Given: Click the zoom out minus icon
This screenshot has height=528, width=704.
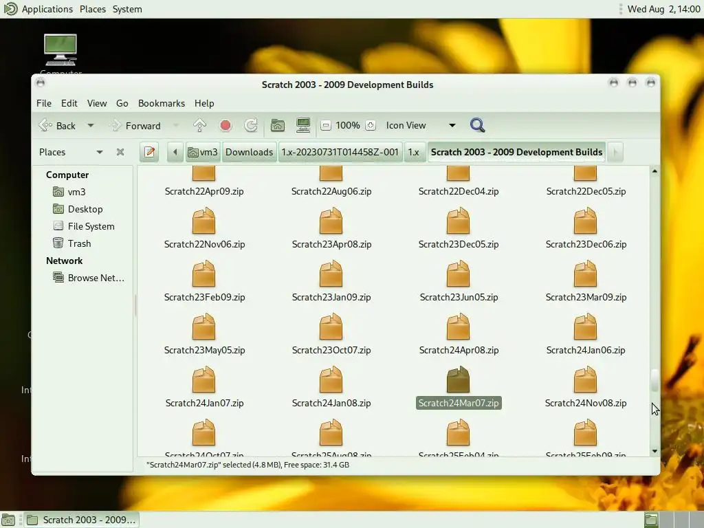Looking at the screenshot, I should 326,125.
